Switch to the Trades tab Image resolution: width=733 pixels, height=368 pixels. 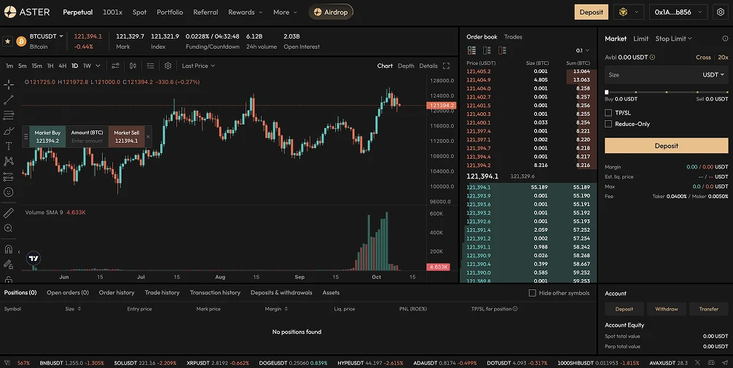tap(513, 37)
